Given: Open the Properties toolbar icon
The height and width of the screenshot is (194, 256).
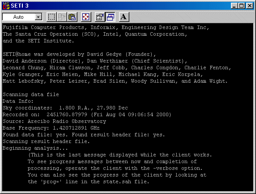Looking at the screenshot, I should click(x=100, y=17).
